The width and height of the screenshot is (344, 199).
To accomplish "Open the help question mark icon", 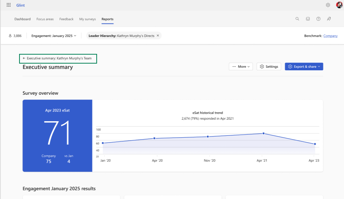I will click(x=319, y=19).
